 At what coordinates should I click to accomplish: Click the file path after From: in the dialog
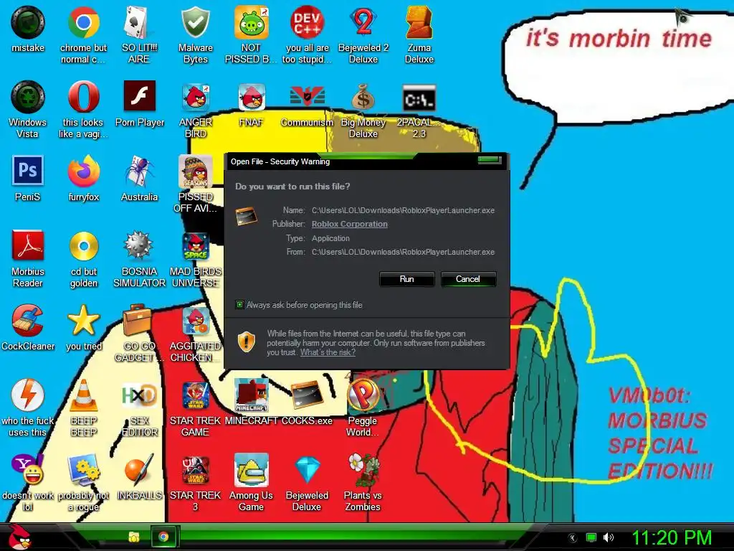[403, 252]
